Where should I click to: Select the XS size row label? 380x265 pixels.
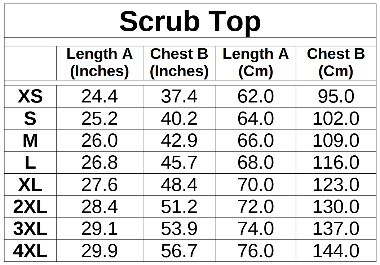(30, 96)
